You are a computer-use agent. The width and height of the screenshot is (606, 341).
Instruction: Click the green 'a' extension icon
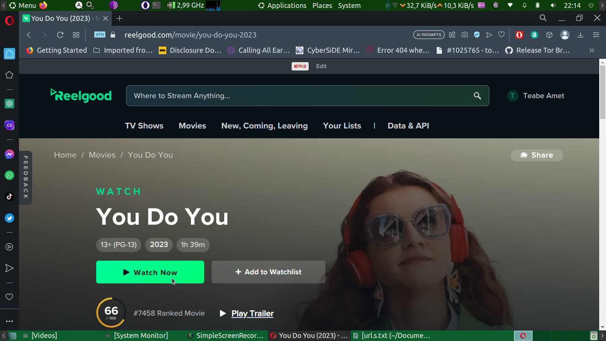click(534, 35)
